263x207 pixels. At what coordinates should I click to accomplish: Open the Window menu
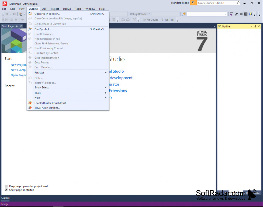point(90,9)
